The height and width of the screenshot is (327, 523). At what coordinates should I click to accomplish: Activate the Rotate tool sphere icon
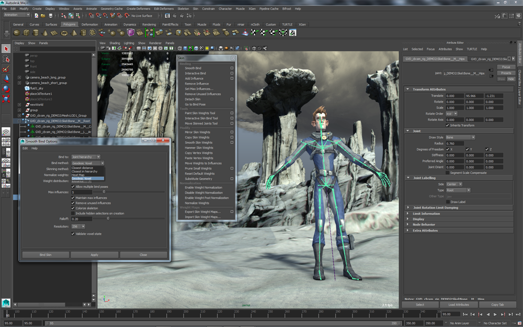tap(6, 89)
